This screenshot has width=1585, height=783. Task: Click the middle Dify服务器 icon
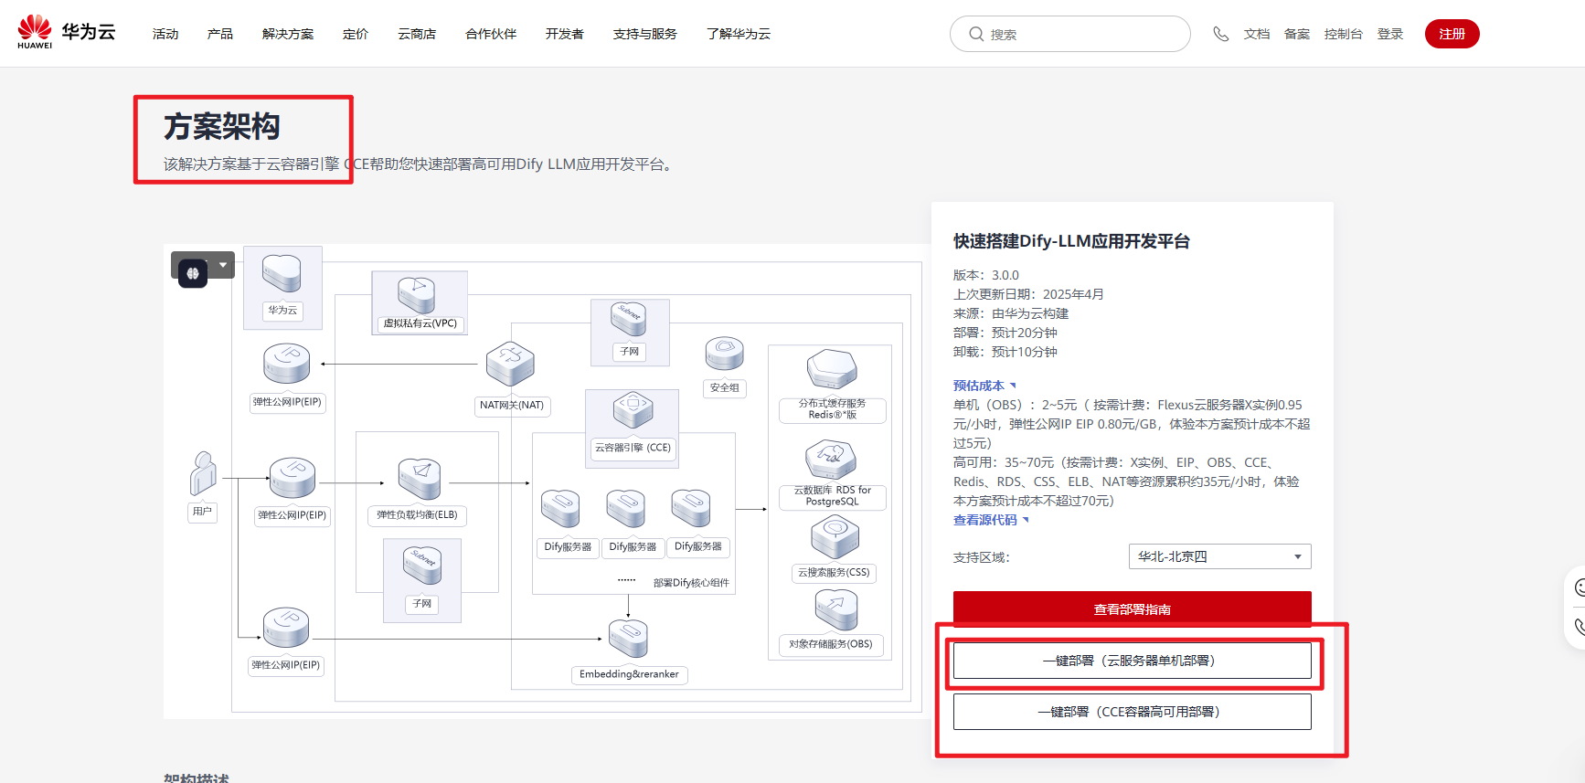(626, 508)
